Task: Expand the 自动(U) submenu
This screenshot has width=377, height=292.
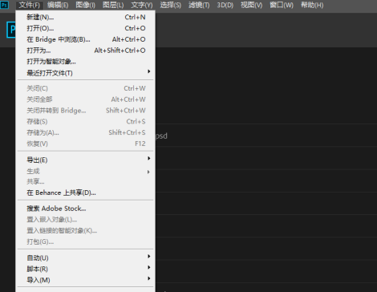Action: click(86, 258)
